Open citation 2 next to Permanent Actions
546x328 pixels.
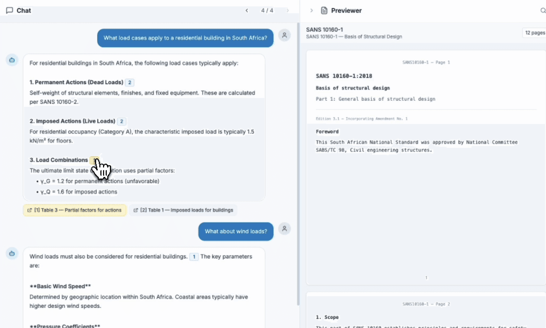tap(130, 82)
